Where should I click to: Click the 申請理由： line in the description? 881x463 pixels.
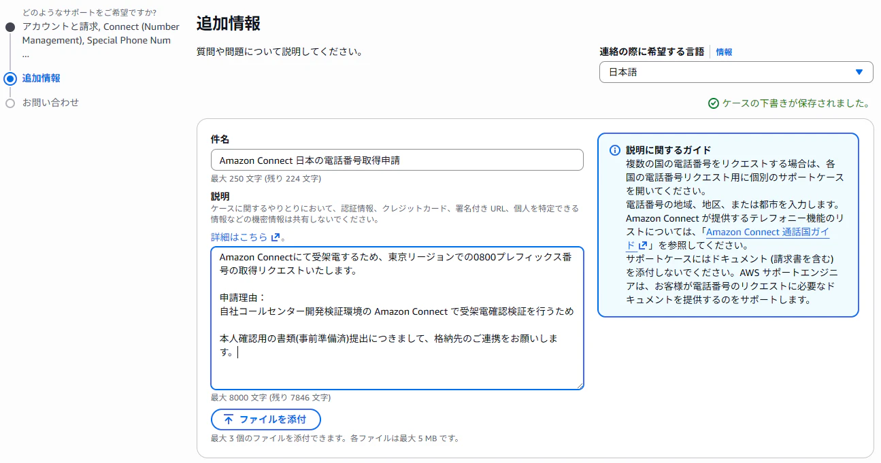[x=242, y=298]
